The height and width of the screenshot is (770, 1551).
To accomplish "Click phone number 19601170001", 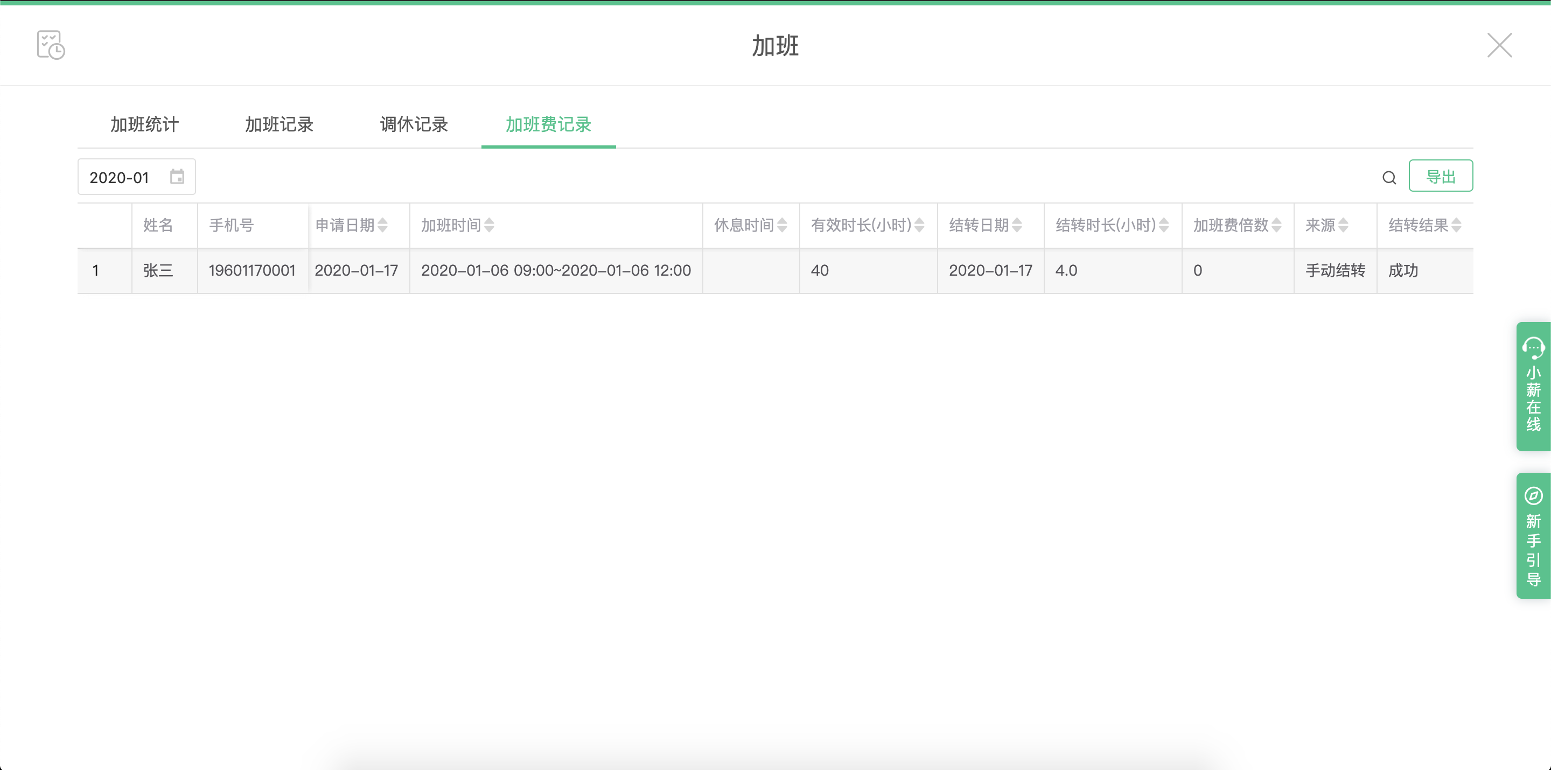I will (x=252, y=270).
